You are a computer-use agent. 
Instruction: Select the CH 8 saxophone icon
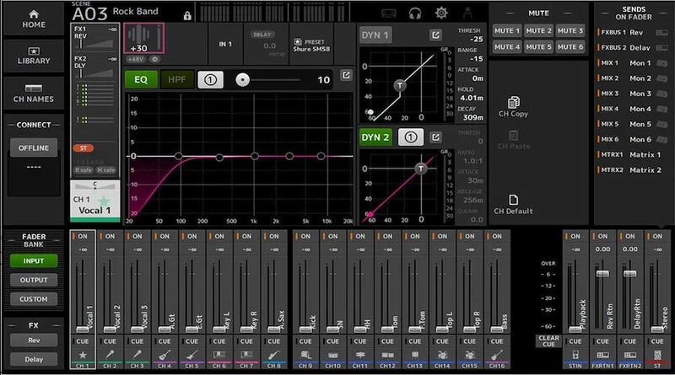(273, 356)
